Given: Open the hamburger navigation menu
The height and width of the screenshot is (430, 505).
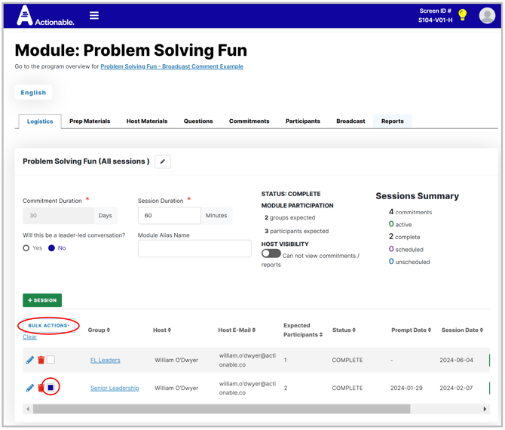Looking at the screenshot, I should [x=94, y=15].
